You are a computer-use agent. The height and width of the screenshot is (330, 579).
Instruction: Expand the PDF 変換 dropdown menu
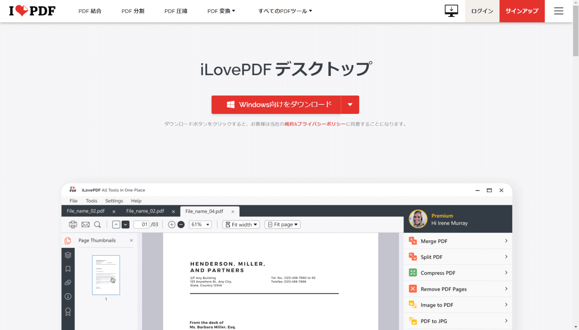coord(221,11)
